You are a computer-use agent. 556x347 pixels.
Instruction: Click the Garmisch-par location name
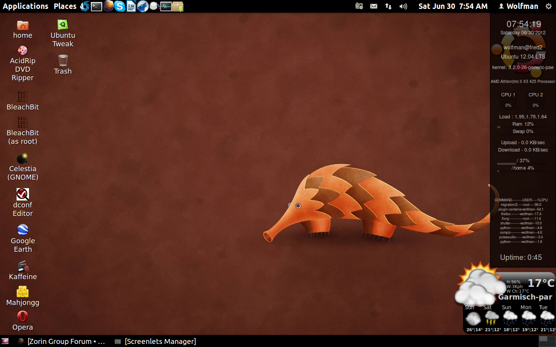(525, 297)
